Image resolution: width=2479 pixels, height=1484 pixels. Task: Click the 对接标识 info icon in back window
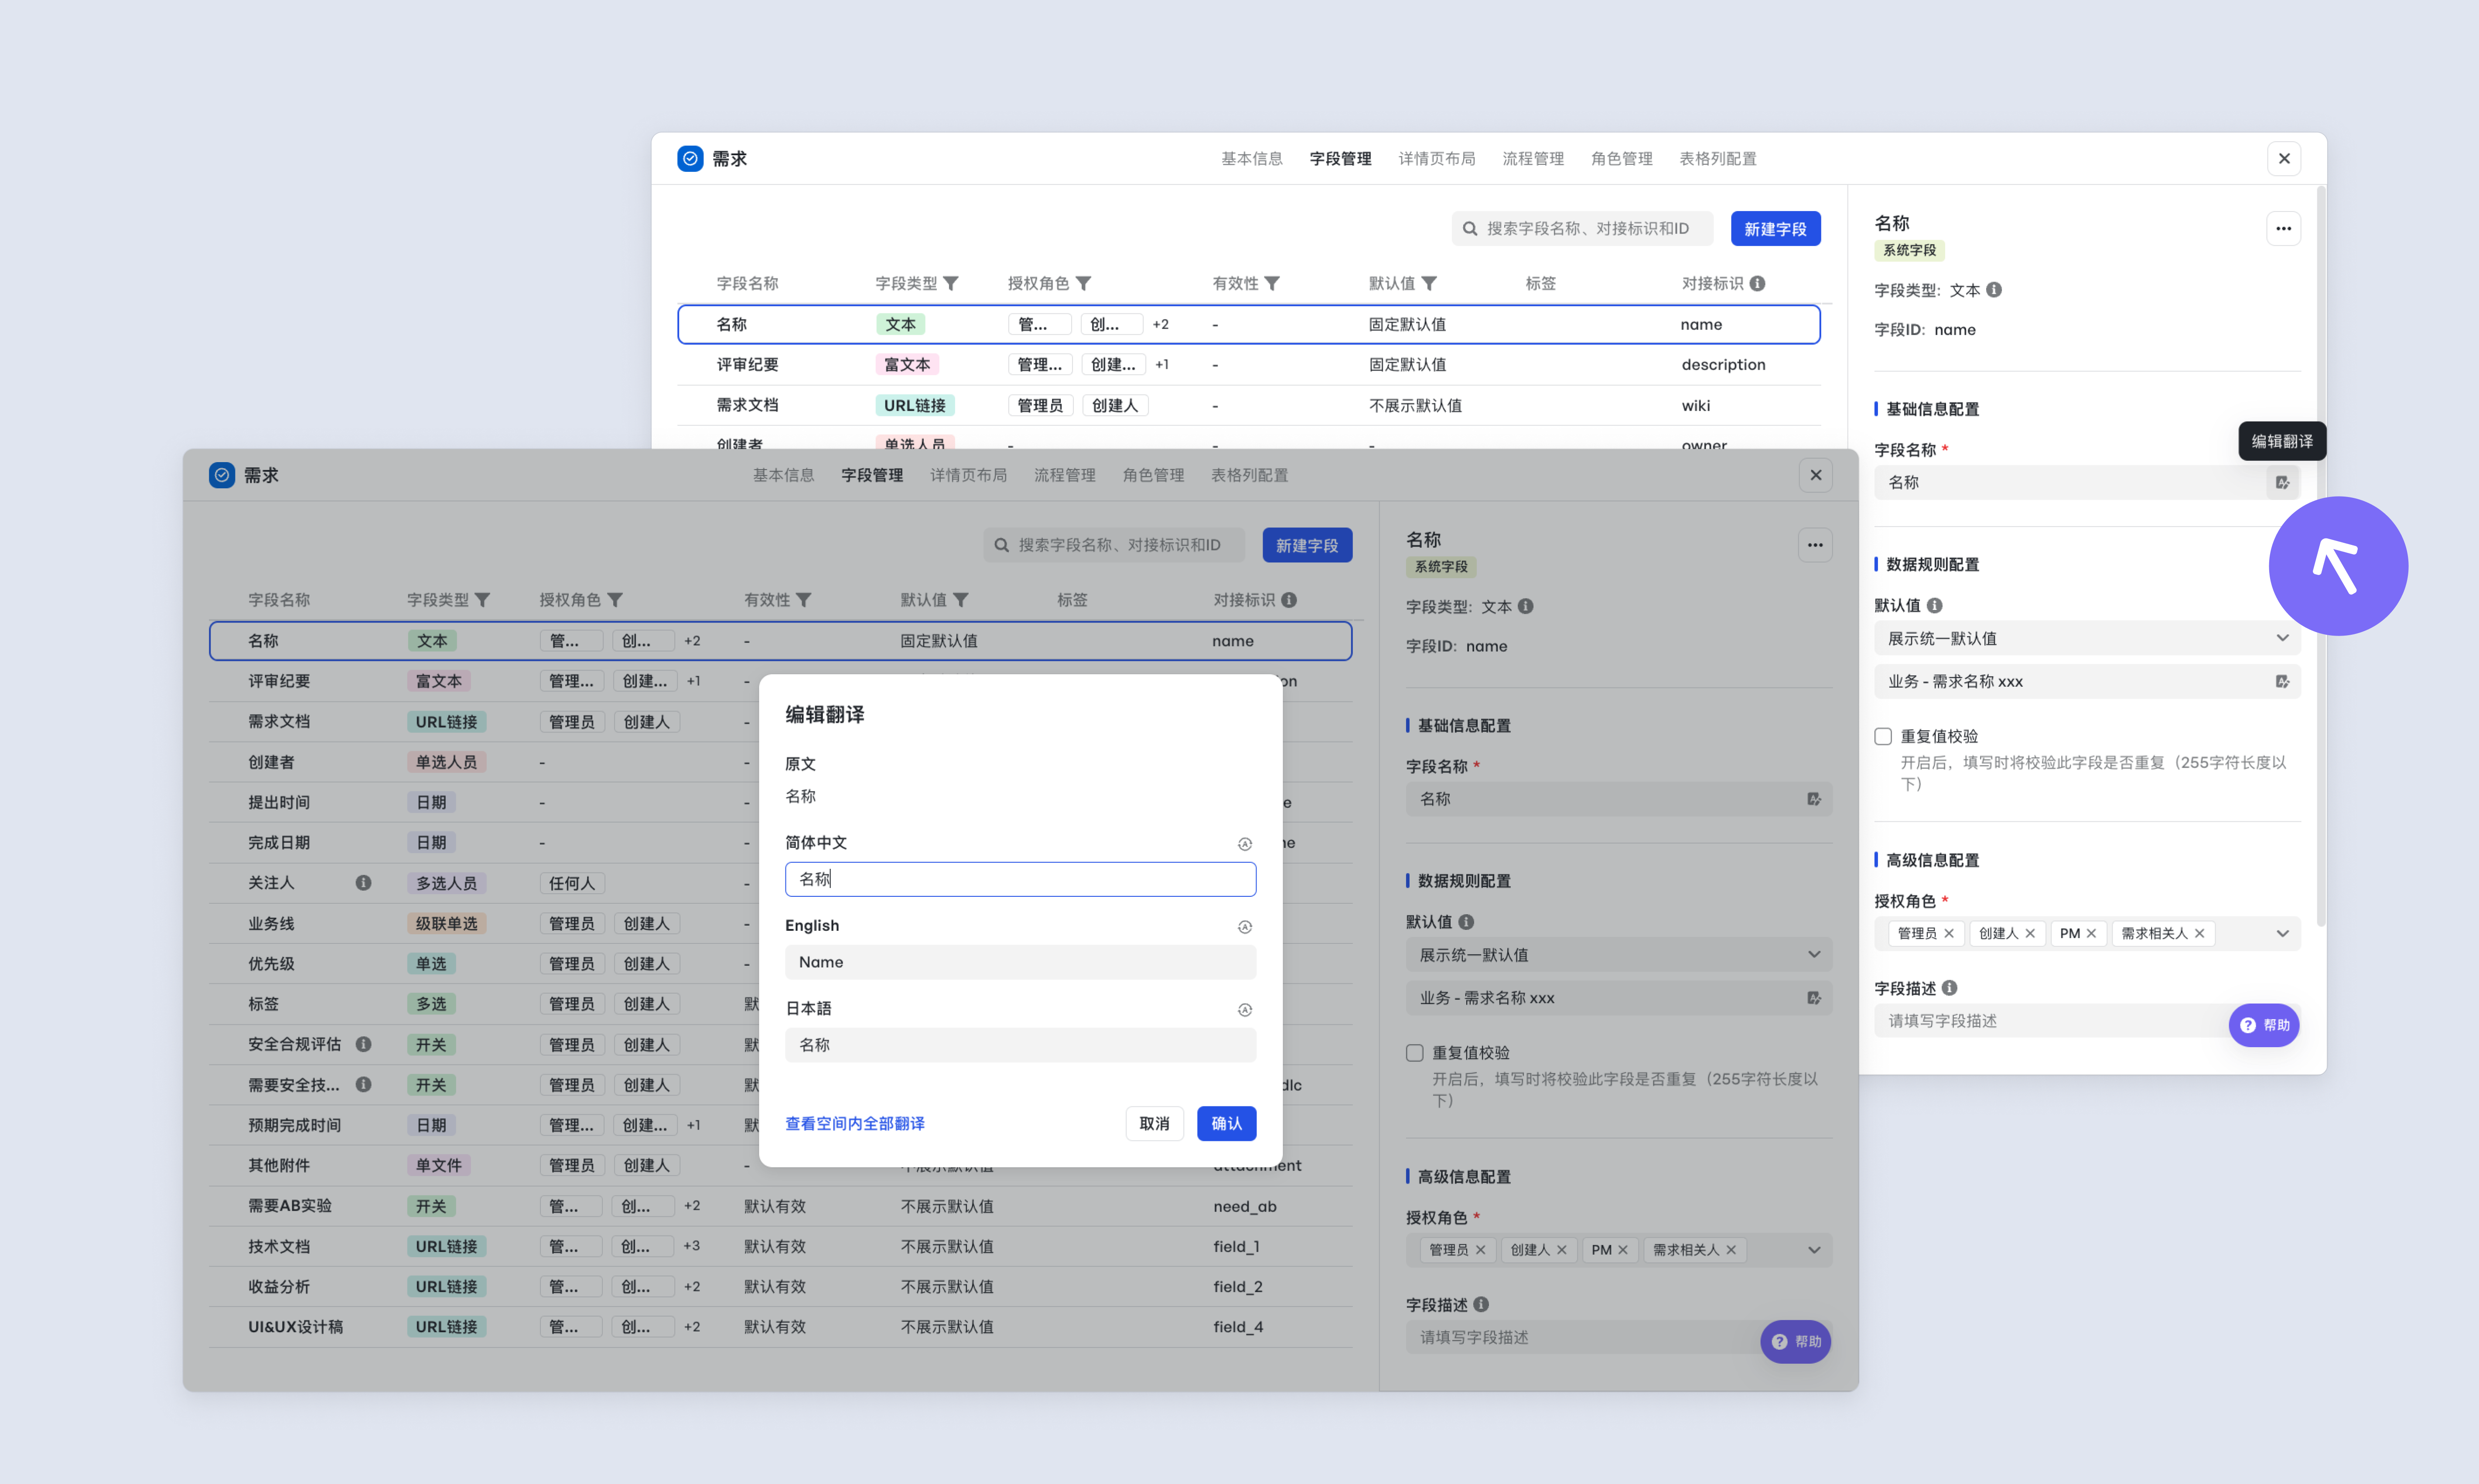point(1758,283)
